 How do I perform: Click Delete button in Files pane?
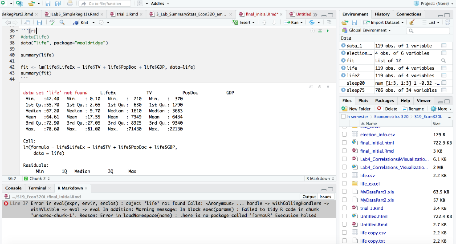click(387, 109)
